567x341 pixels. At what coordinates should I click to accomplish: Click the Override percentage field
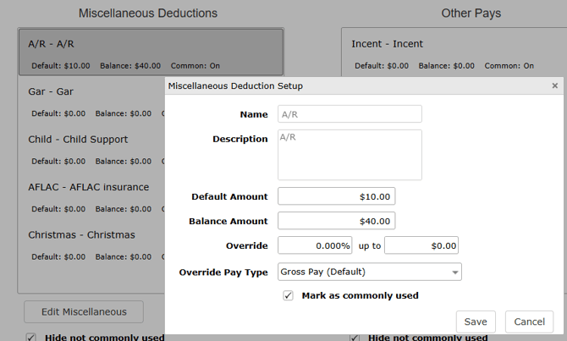pyautogui.click(x=315, y=245)
